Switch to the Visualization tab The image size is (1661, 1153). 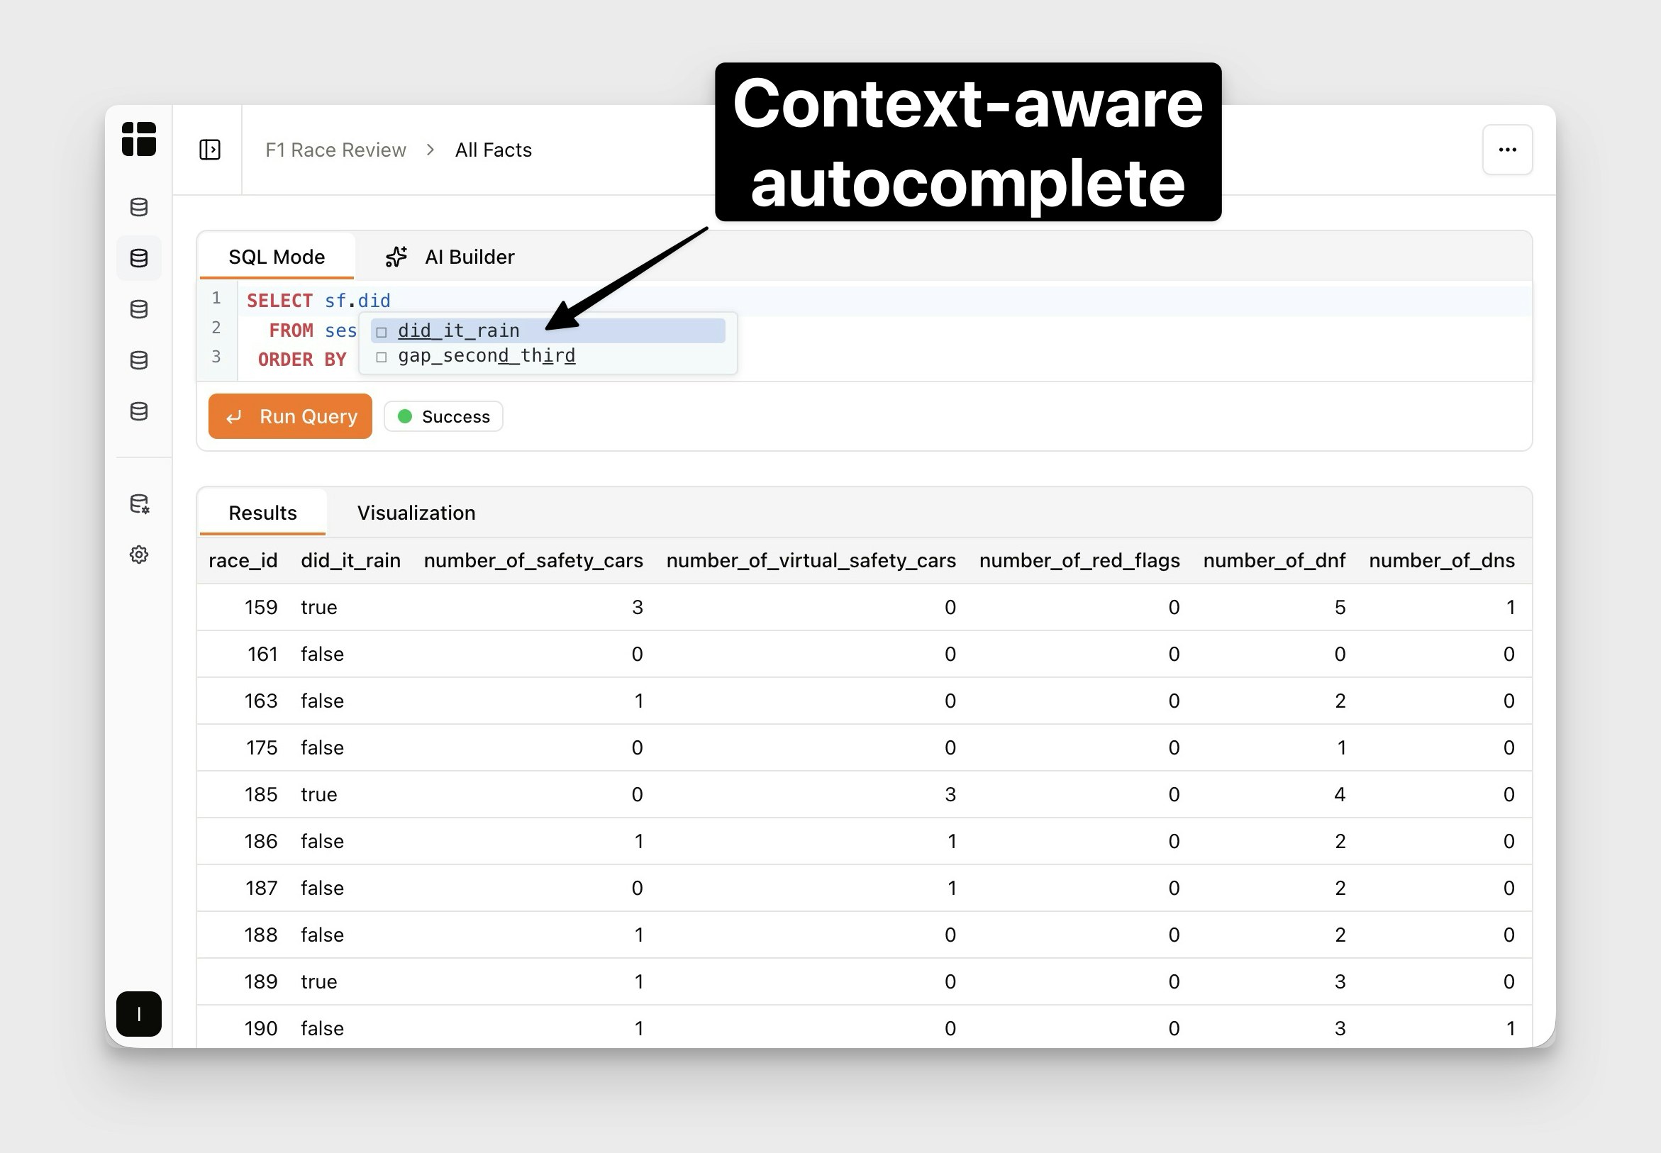[x=416, y=512]
